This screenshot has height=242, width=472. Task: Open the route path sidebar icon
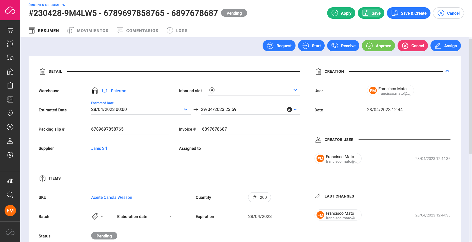click(10, 44)
